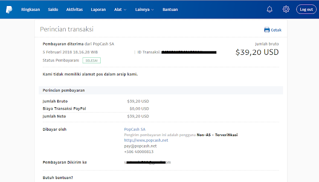This screenshot has width=319, height=182.
Task: Click the printer icon beside Cetak
Action: click(267, 30)
